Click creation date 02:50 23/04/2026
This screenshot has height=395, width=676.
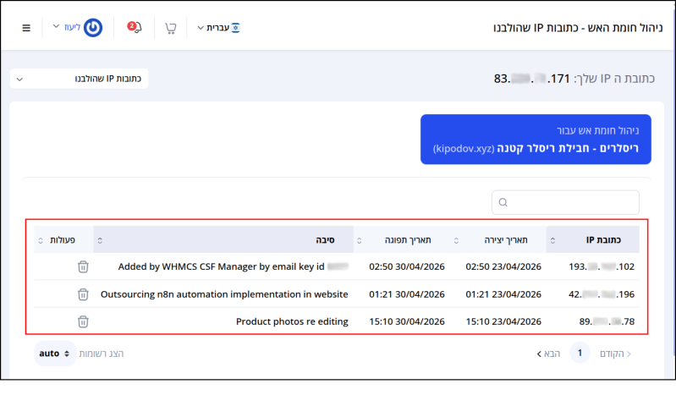[x=503, y=266]
